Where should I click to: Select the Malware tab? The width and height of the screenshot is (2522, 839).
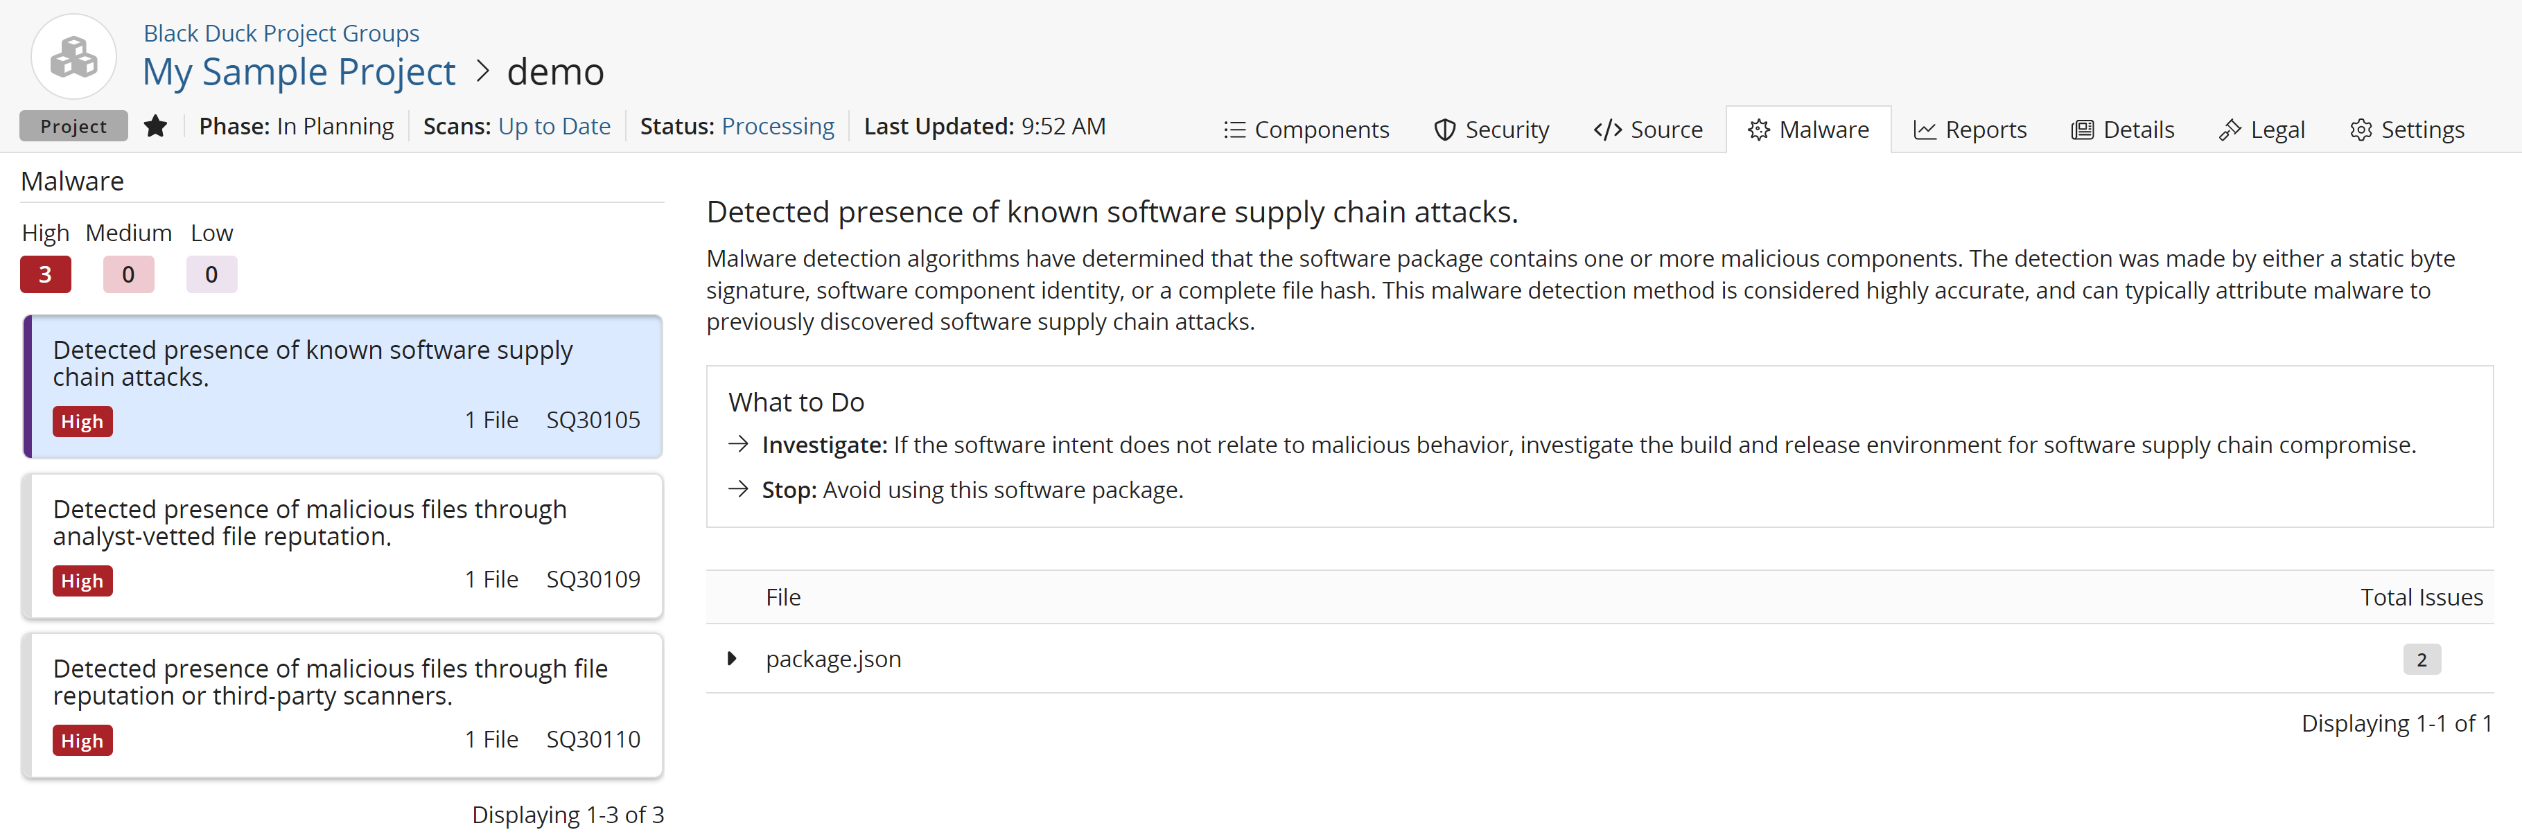(x=1808, y=130)
